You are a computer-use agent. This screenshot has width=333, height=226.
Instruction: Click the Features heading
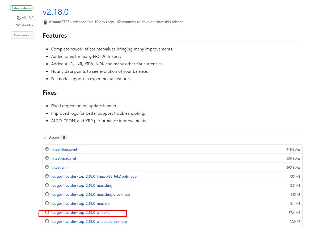click(x=55, y=36)
